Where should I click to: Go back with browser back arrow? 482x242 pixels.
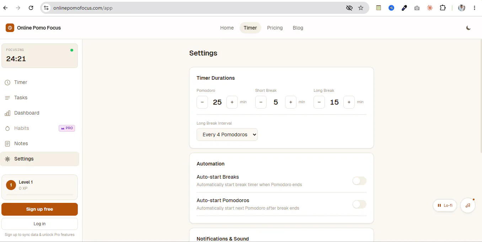(x=5, y=8)
